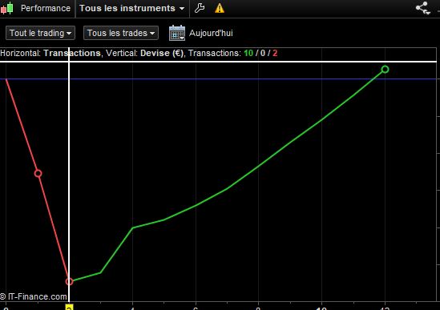This screenshot has height=310, width=440.
Task: Open the Tout le trading dropdown
Action: [x=40, y=33]
